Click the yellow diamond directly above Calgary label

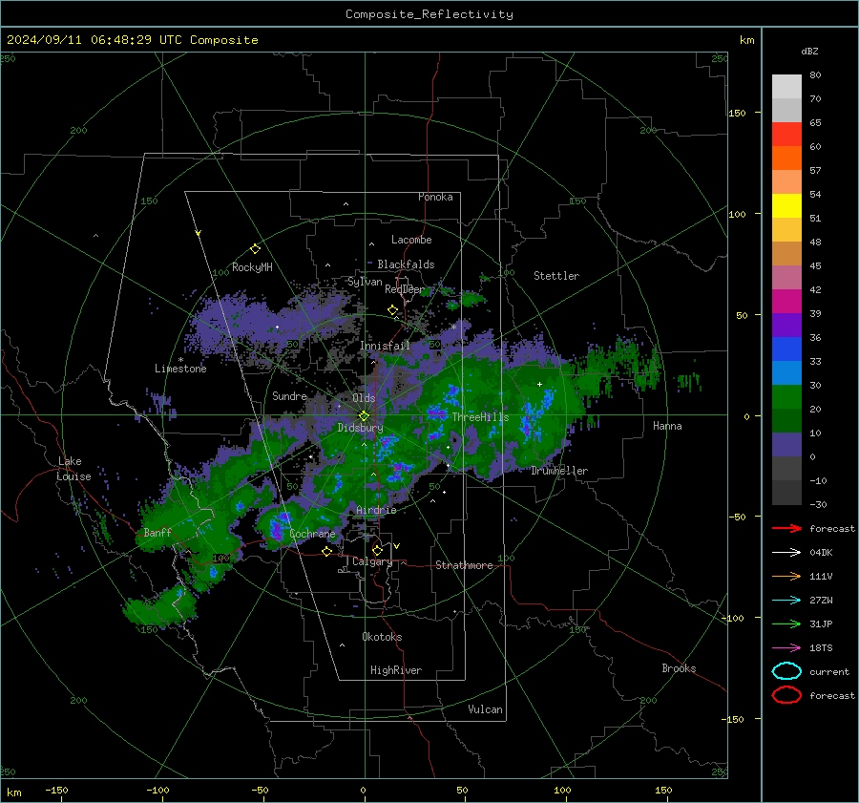[x=377, y=550]
